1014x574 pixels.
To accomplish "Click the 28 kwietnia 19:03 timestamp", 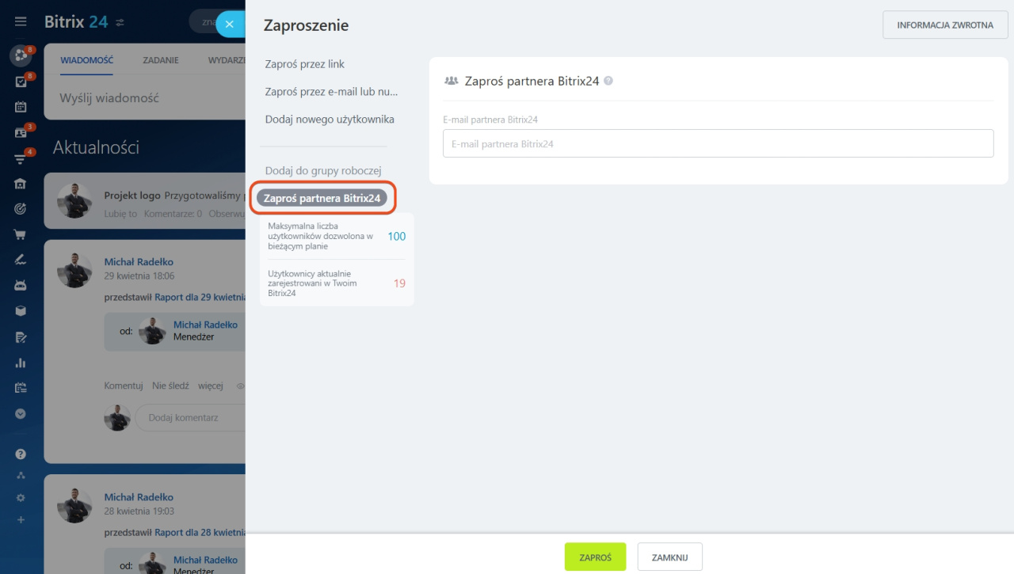I will coord(139,511).
